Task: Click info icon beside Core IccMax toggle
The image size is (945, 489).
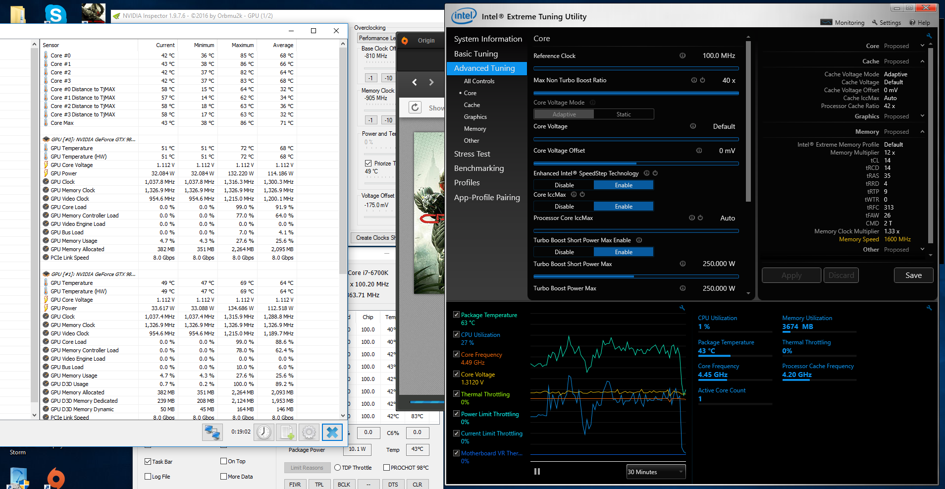Action: click(574, 194)
